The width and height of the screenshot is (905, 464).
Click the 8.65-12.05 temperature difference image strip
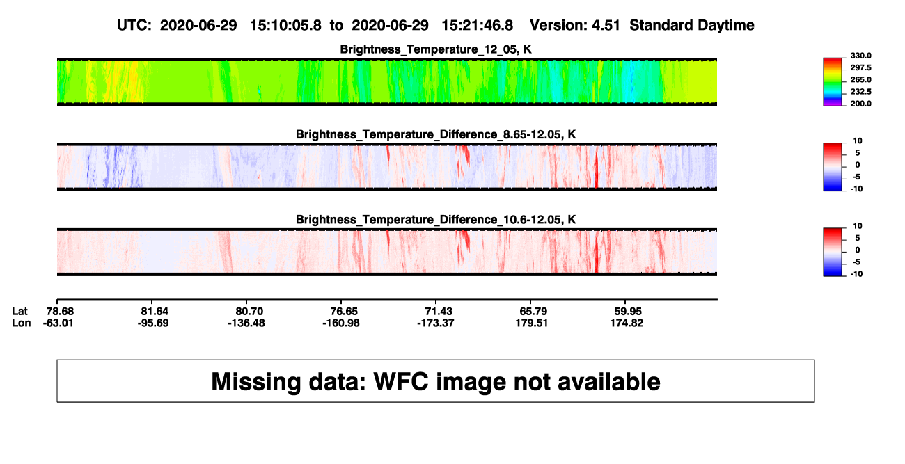click(386, 167)
